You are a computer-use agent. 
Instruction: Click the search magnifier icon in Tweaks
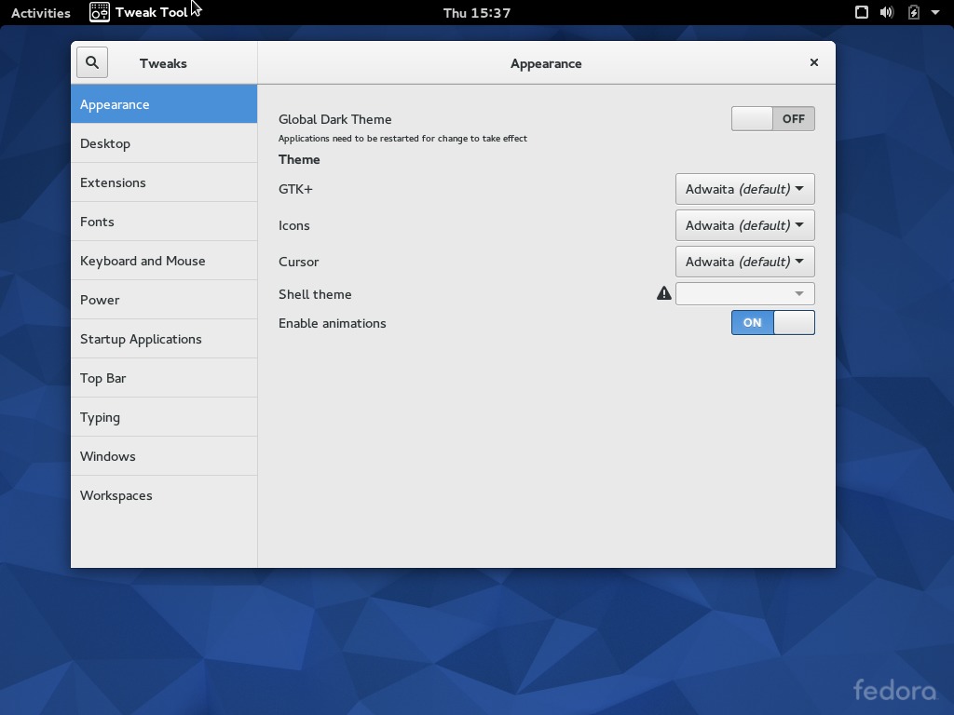click(92, 62)
